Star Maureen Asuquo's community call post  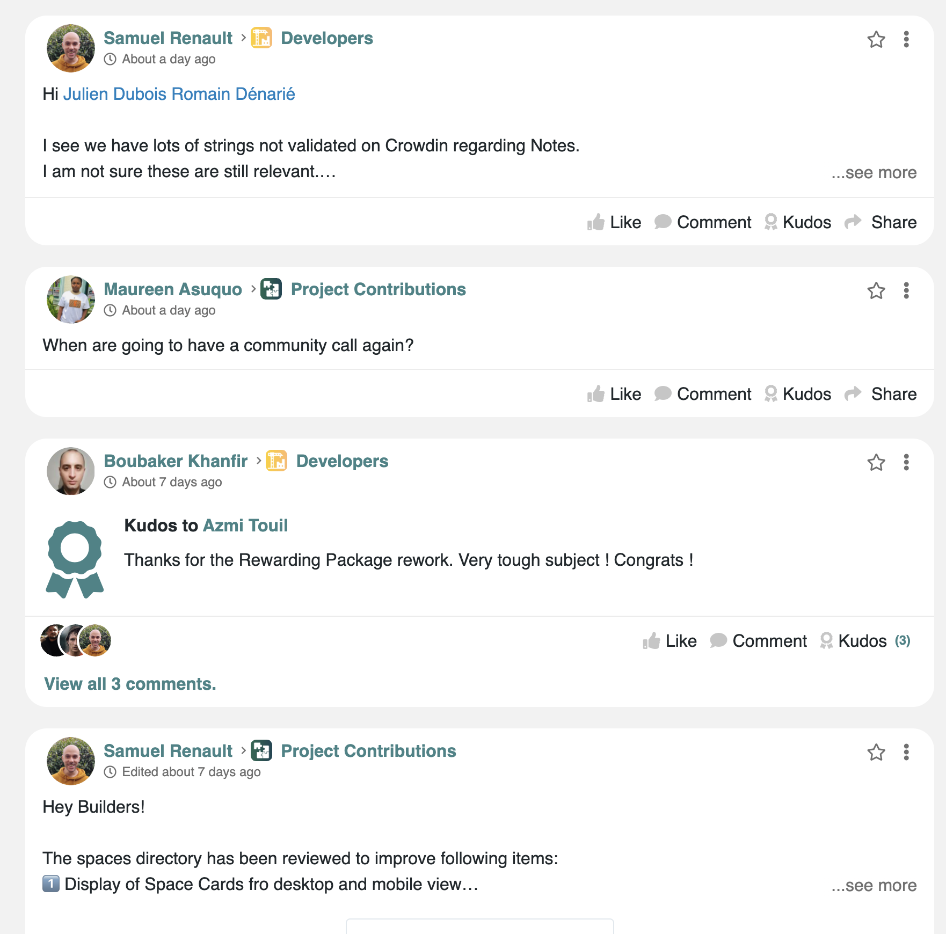click(x=876, y=290)
